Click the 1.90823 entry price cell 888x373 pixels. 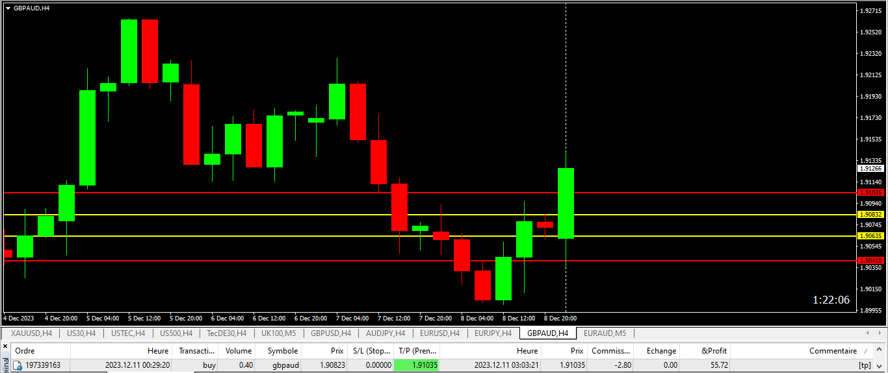click(332, 365)
